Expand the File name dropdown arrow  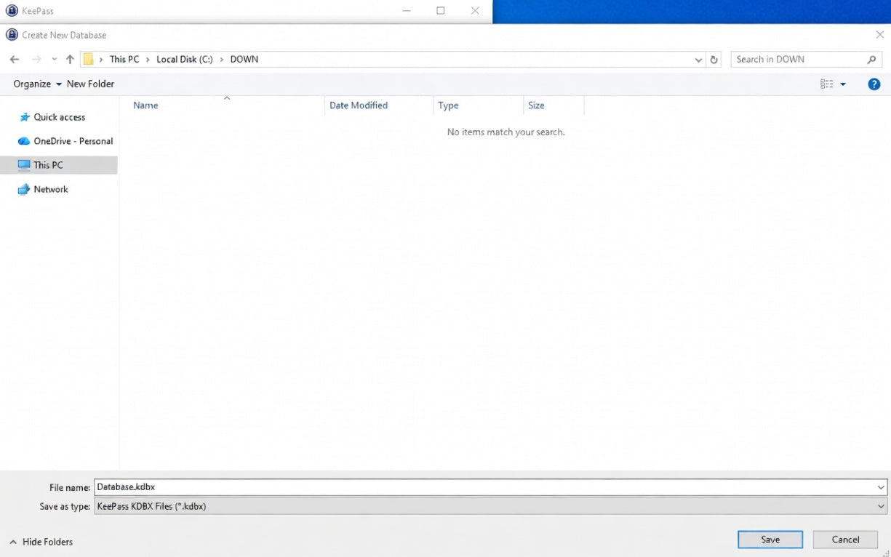(x=881, y=487)
